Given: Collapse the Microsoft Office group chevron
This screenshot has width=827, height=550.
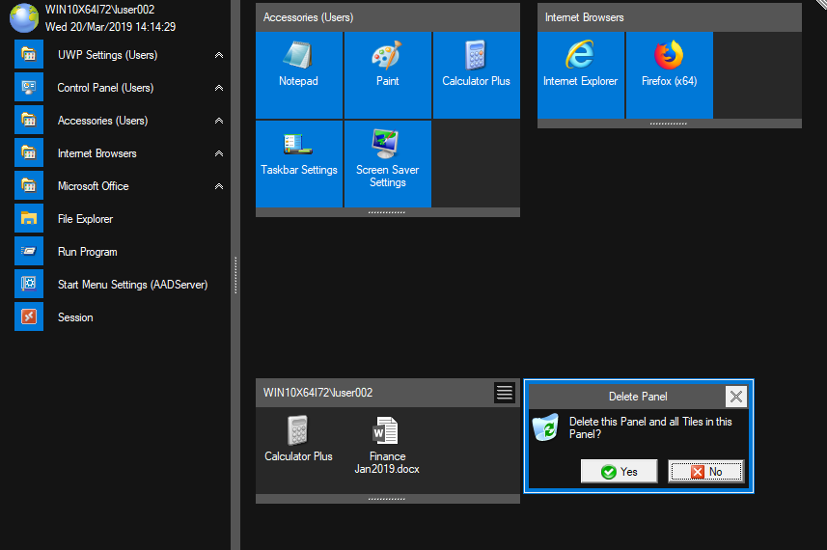Looking at the screenshot, I should pyautogui.click(x=219, y=187).
